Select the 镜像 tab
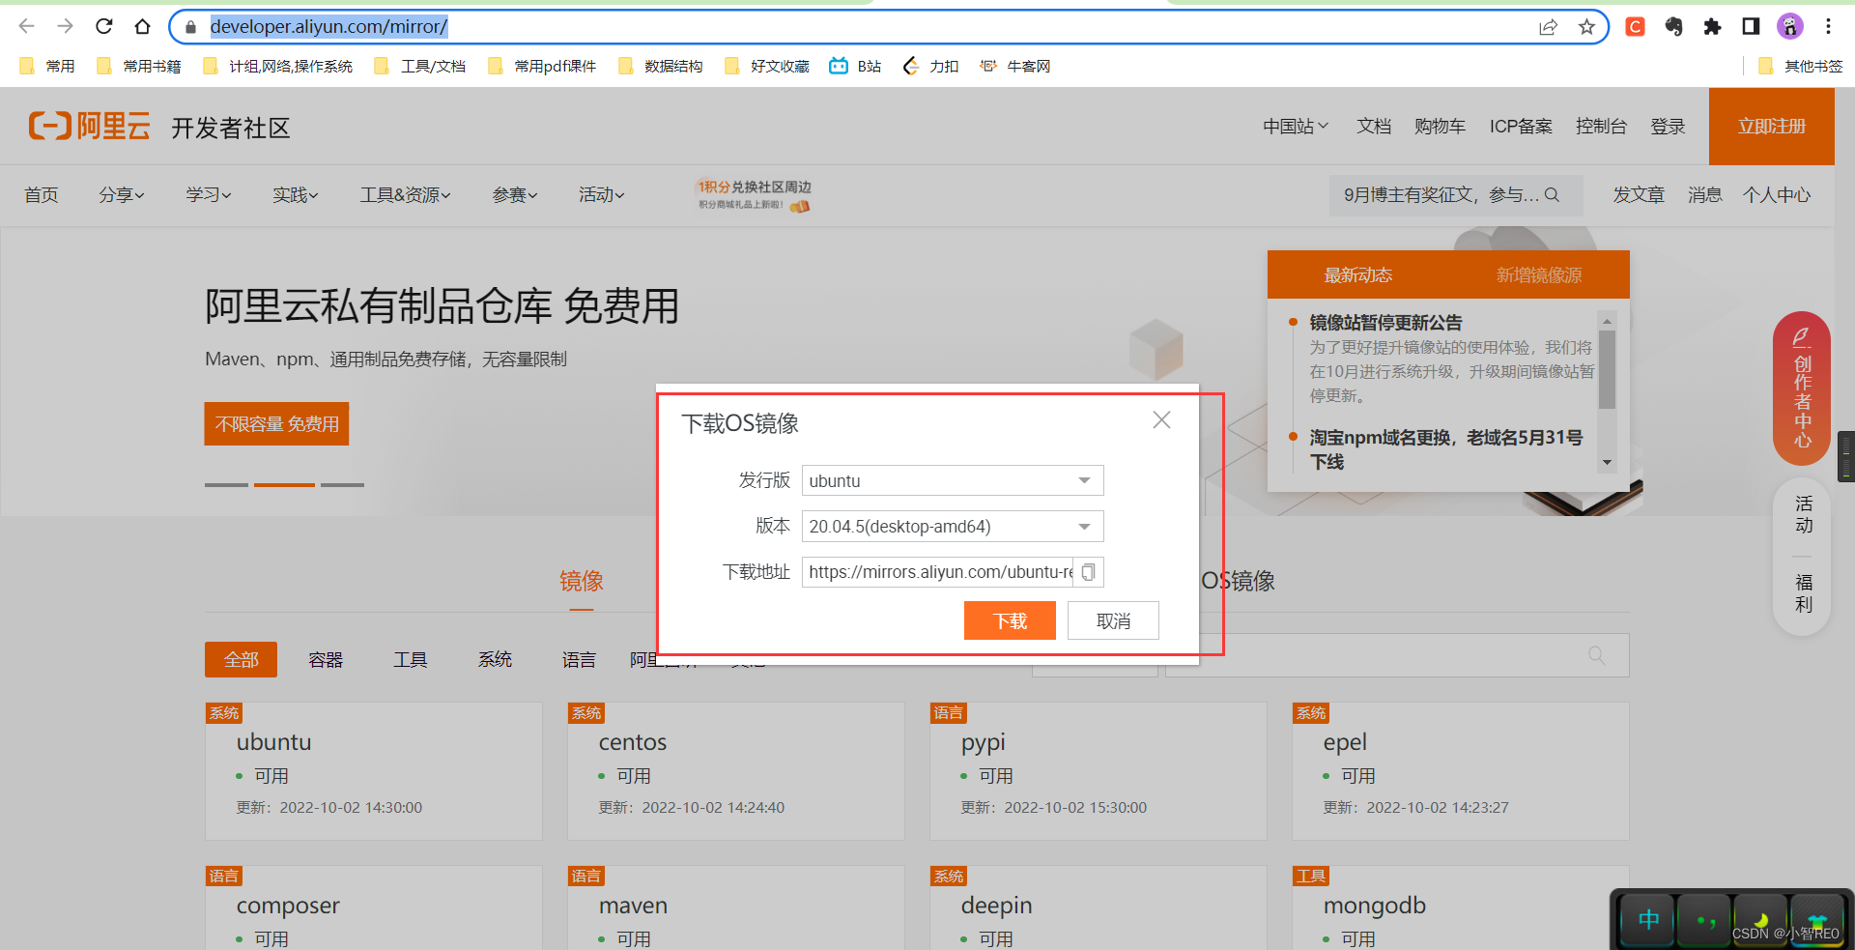This screenshot has height=950, width=1855. point(582,581)
